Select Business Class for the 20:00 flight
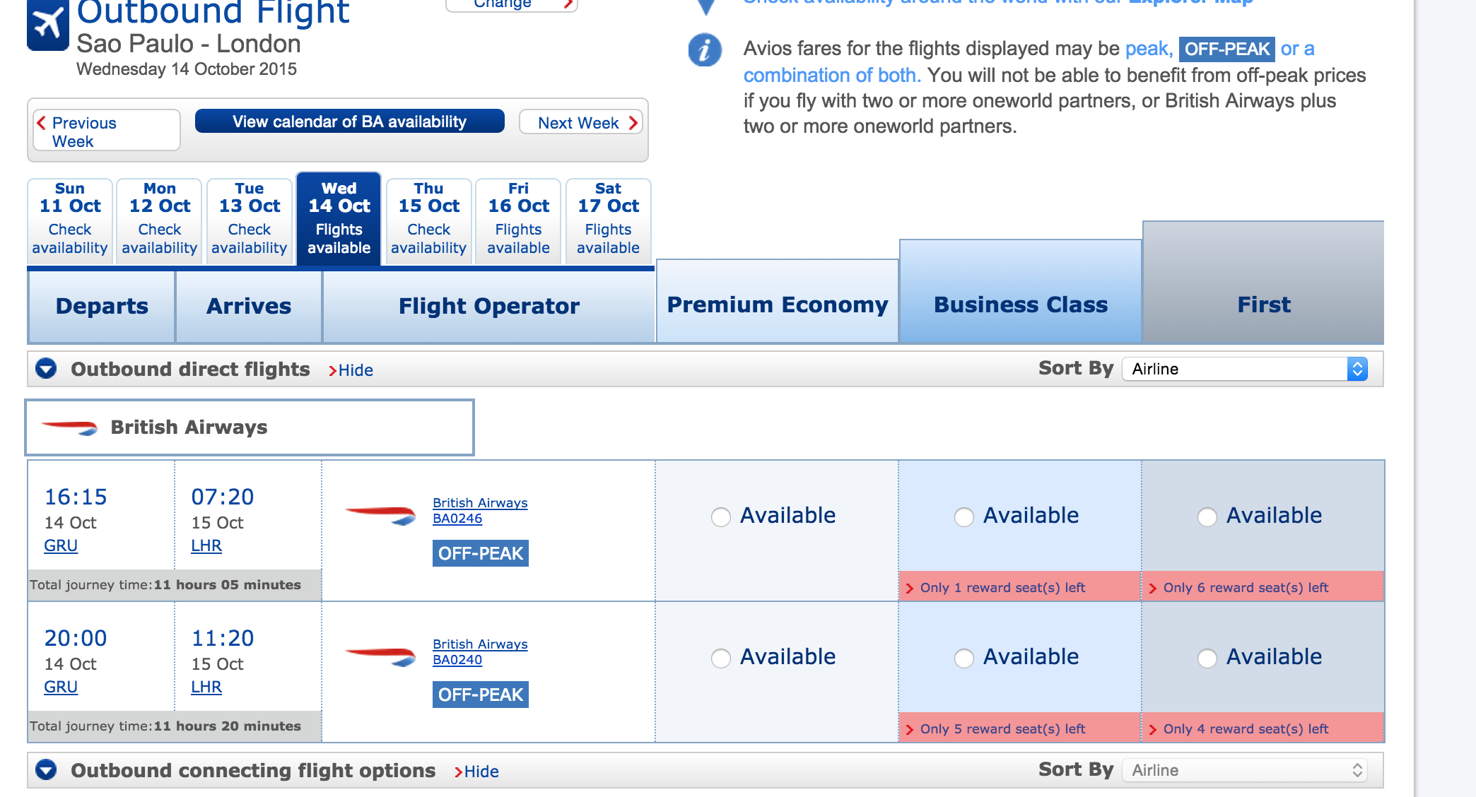 [964, 659]
